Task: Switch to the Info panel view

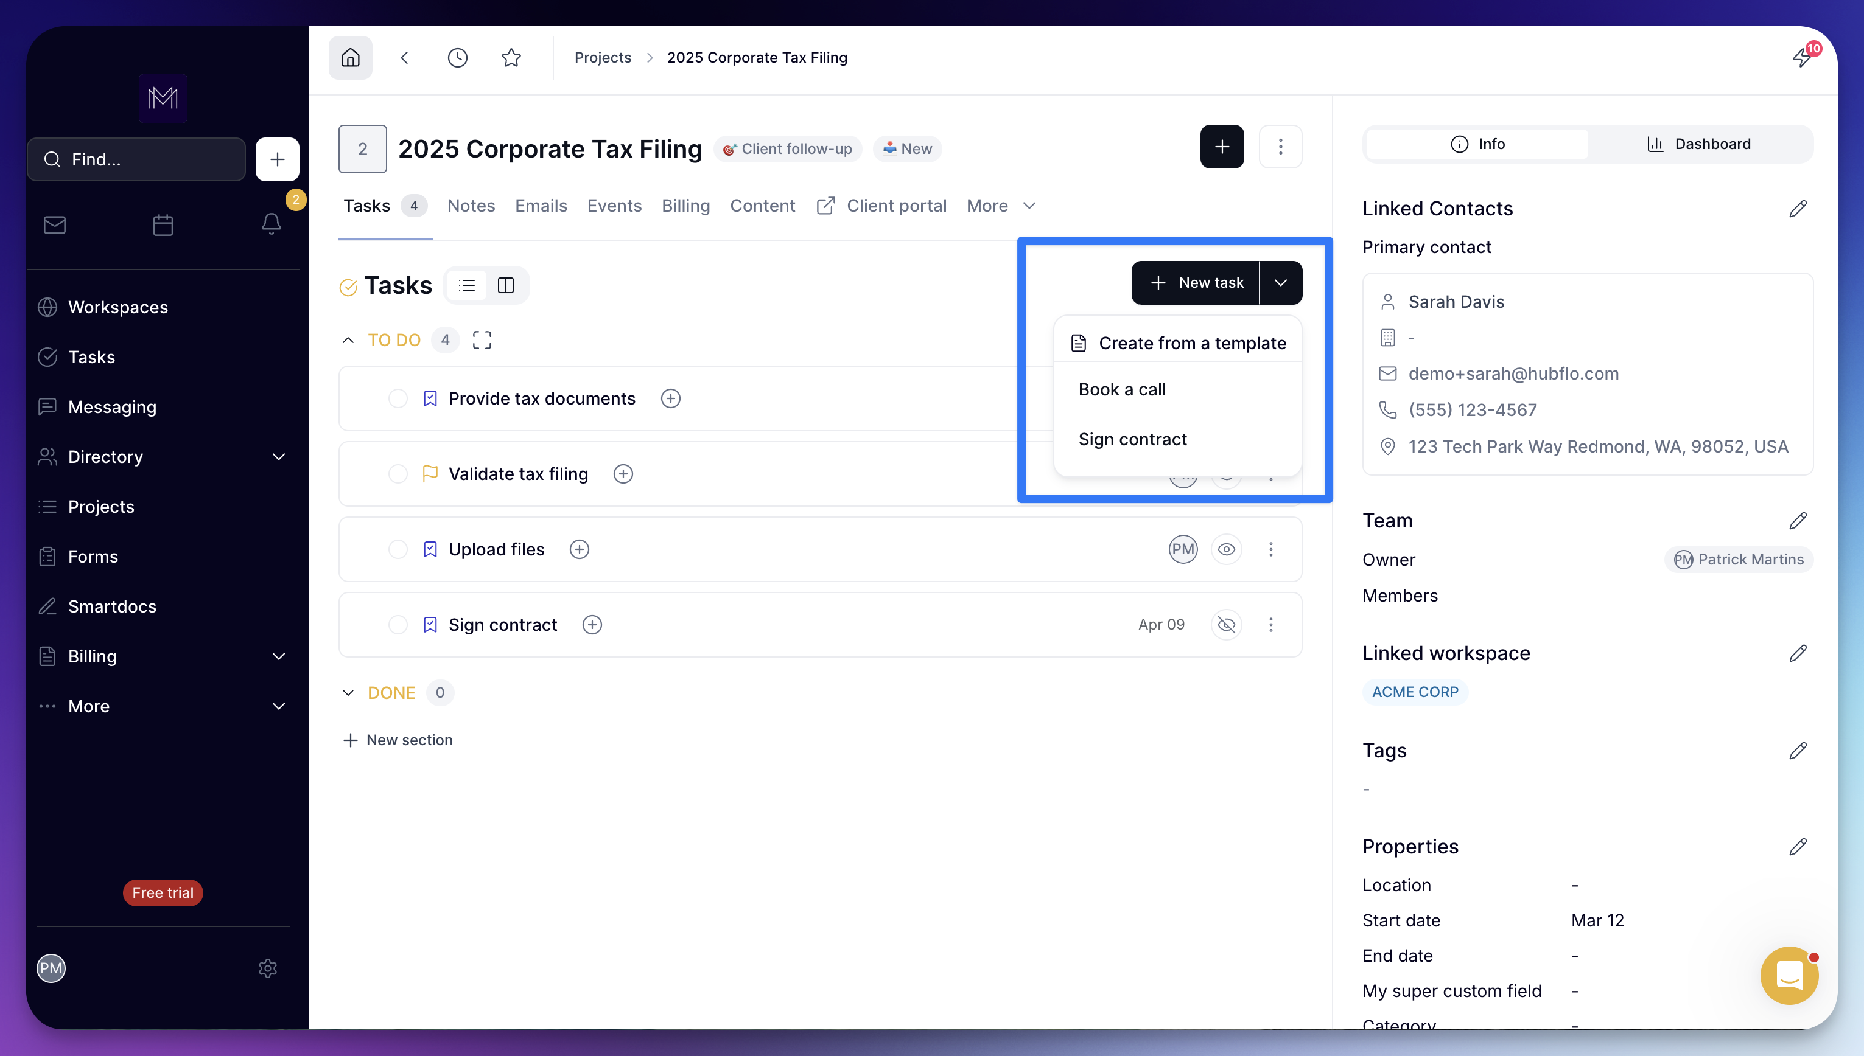Action: [x=1477, y=144]
